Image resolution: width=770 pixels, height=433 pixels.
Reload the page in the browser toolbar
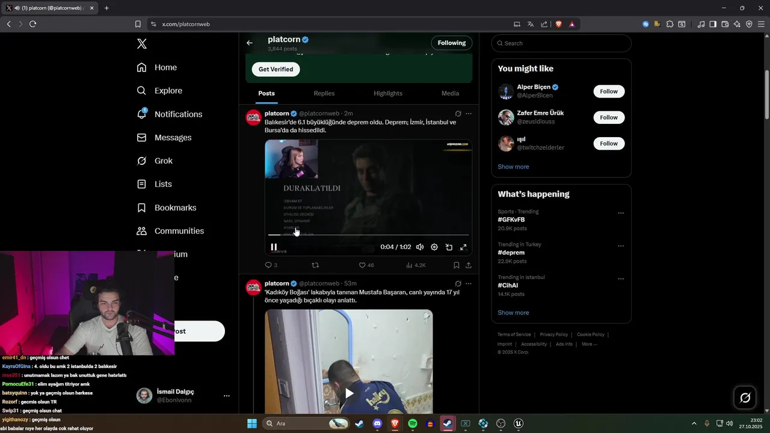pos(32,24)
